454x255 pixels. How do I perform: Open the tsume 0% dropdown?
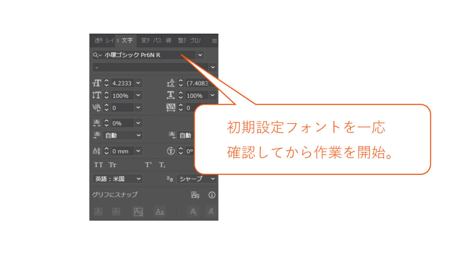tap(138, 123)
